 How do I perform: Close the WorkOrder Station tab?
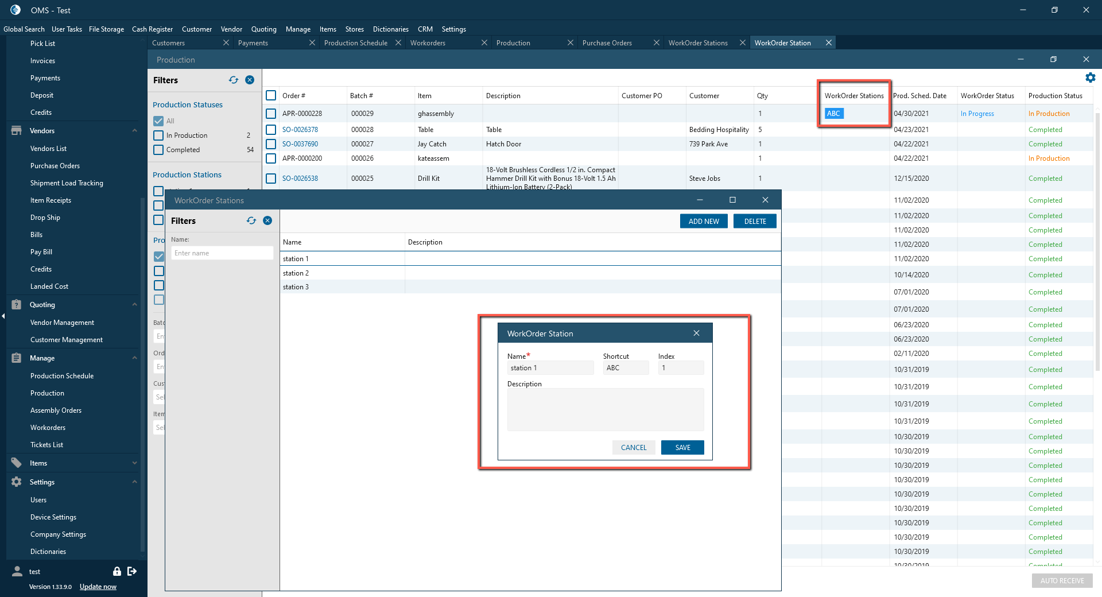pyautogui.click(x=829, y=42)
